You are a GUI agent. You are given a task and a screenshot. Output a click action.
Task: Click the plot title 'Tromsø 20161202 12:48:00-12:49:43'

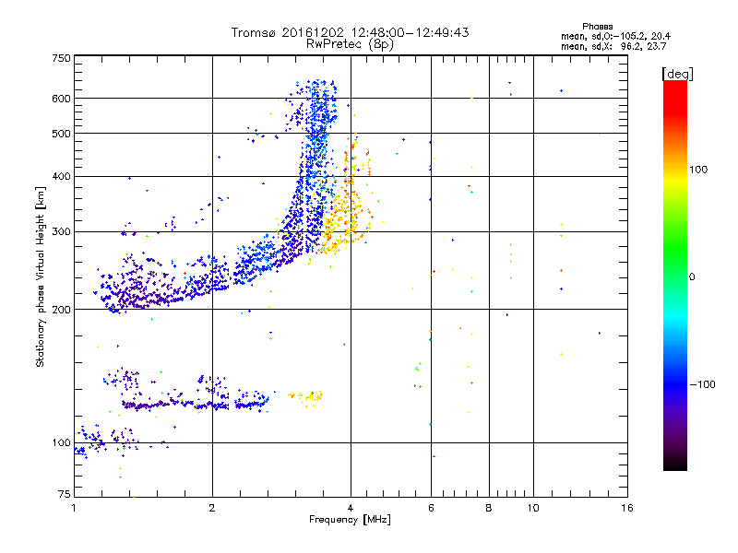pos(350,32)
